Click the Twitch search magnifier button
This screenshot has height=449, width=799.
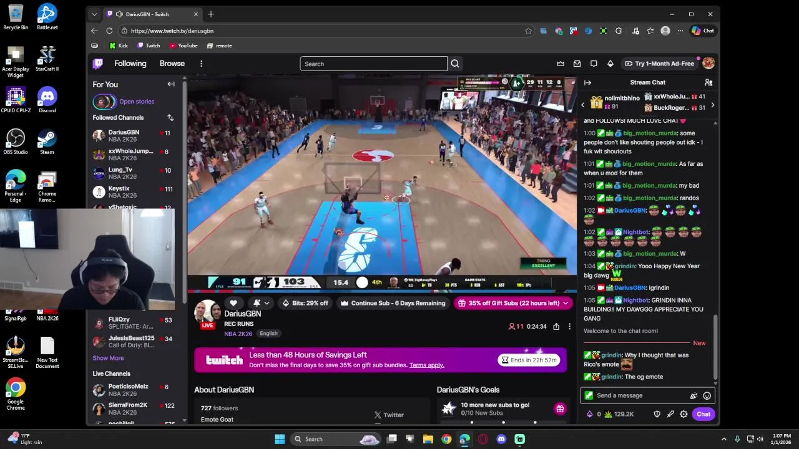[455, 64]
